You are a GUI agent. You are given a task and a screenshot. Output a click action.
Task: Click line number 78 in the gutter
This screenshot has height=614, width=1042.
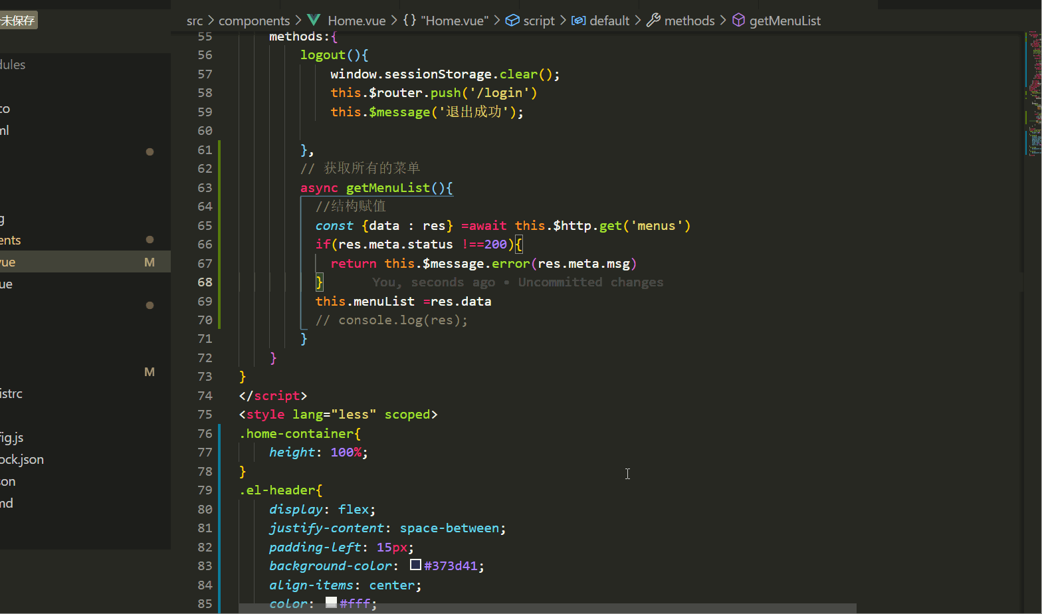pyautogui.click(x=205, y=472)
